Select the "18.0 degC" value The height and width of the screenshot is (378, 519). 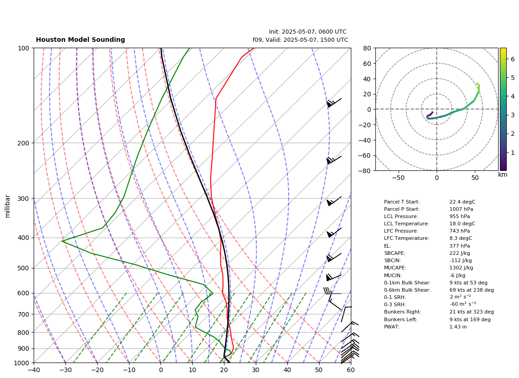pos(462,224)
